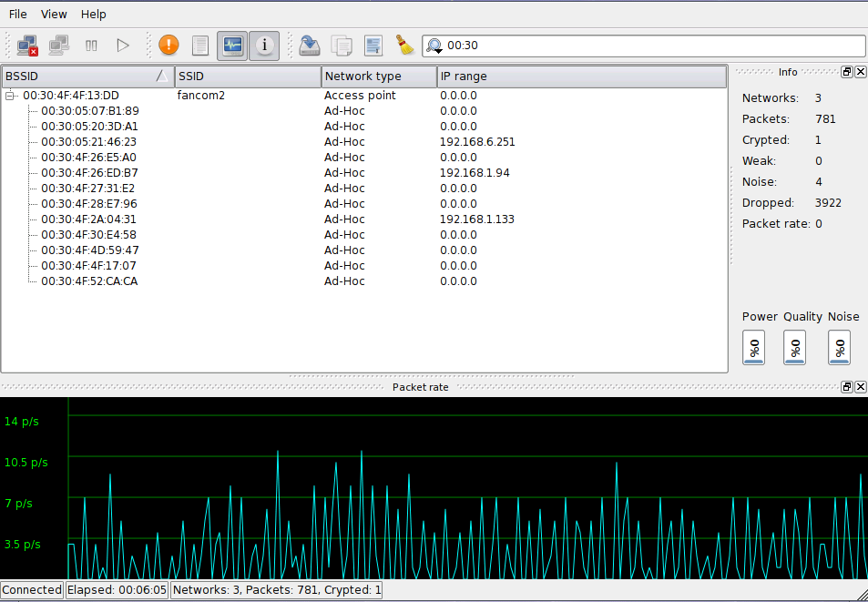Click the orange exclamation alert icon
Image resolution: width=868 pixels, height=602 pixels.
(x=168, y=45)
